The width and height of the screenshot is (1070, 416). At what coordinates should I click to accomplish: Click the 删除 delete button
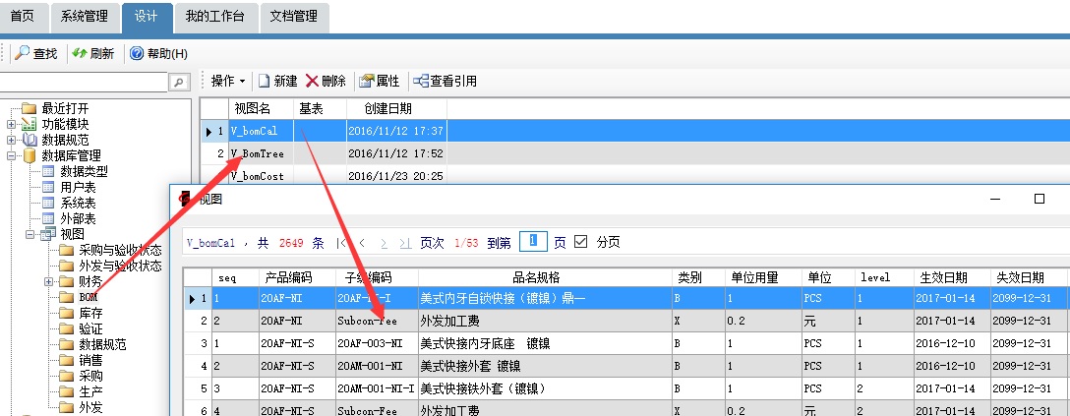(x=326, y=81)
